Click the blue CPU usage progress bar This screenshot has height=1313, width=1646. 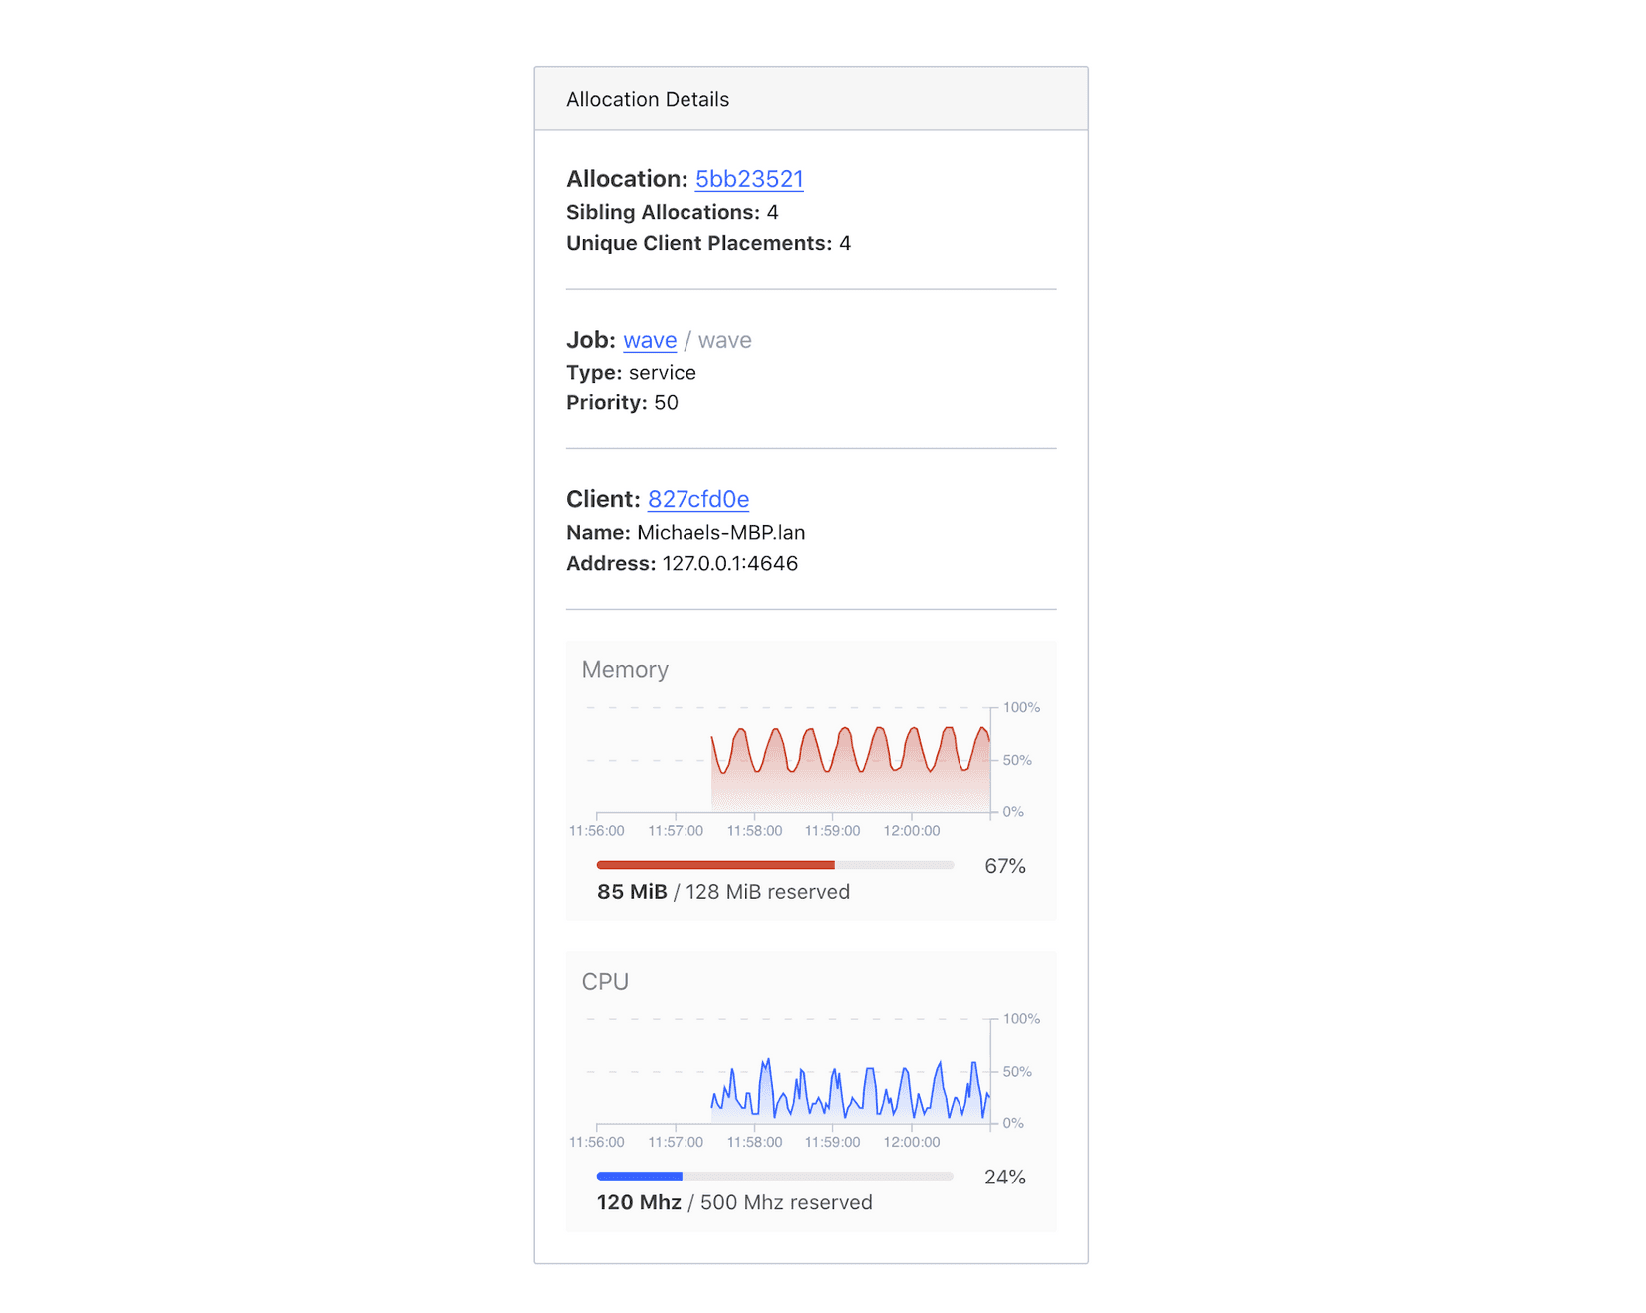640,1177
